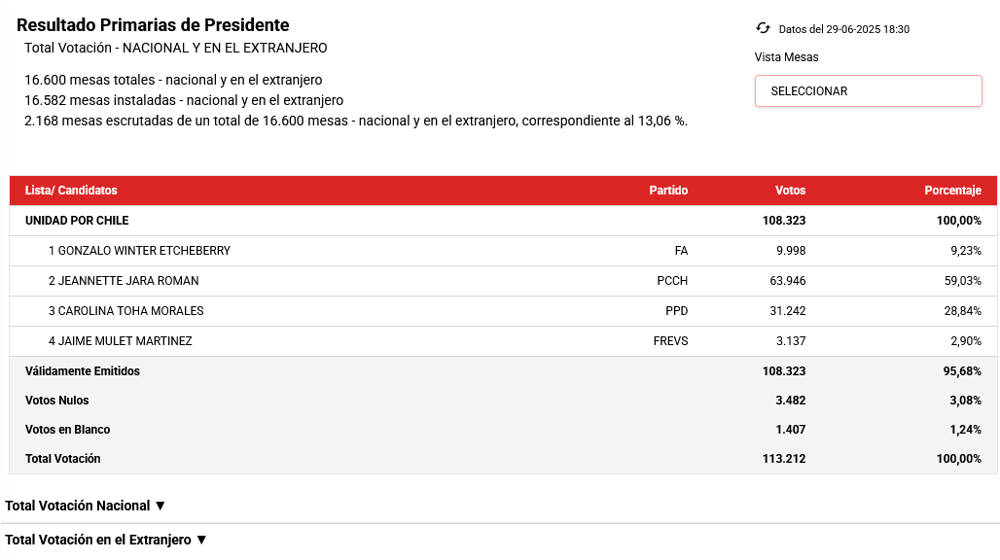Click party label PPD

[677, 311]
